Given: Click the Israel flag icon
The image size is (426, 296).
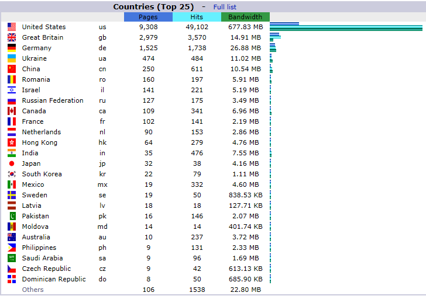Looking at the screenshot, I should click(x=12, y=90).
